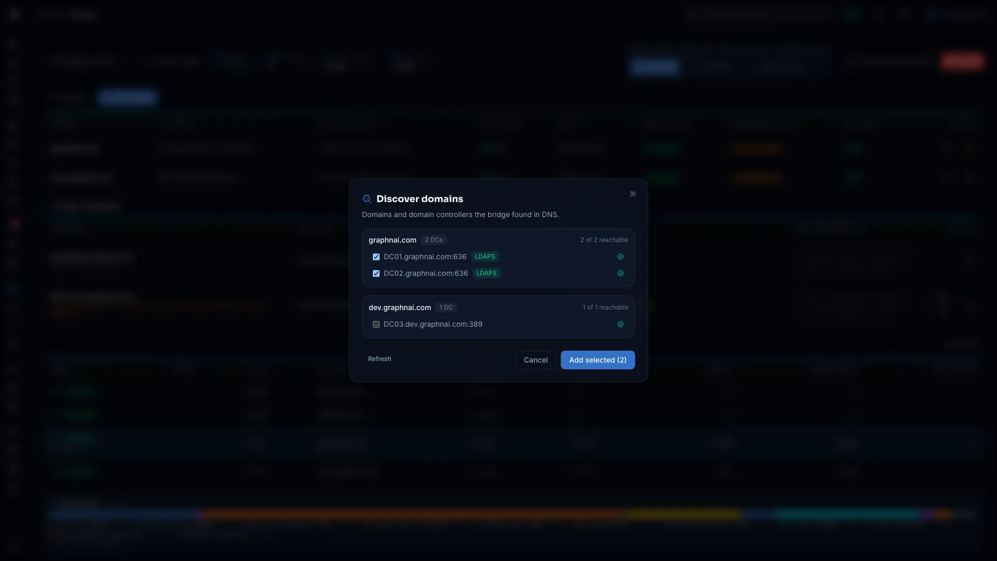Click the dev.graphnai.com domain heading

[x=400, y=308]
